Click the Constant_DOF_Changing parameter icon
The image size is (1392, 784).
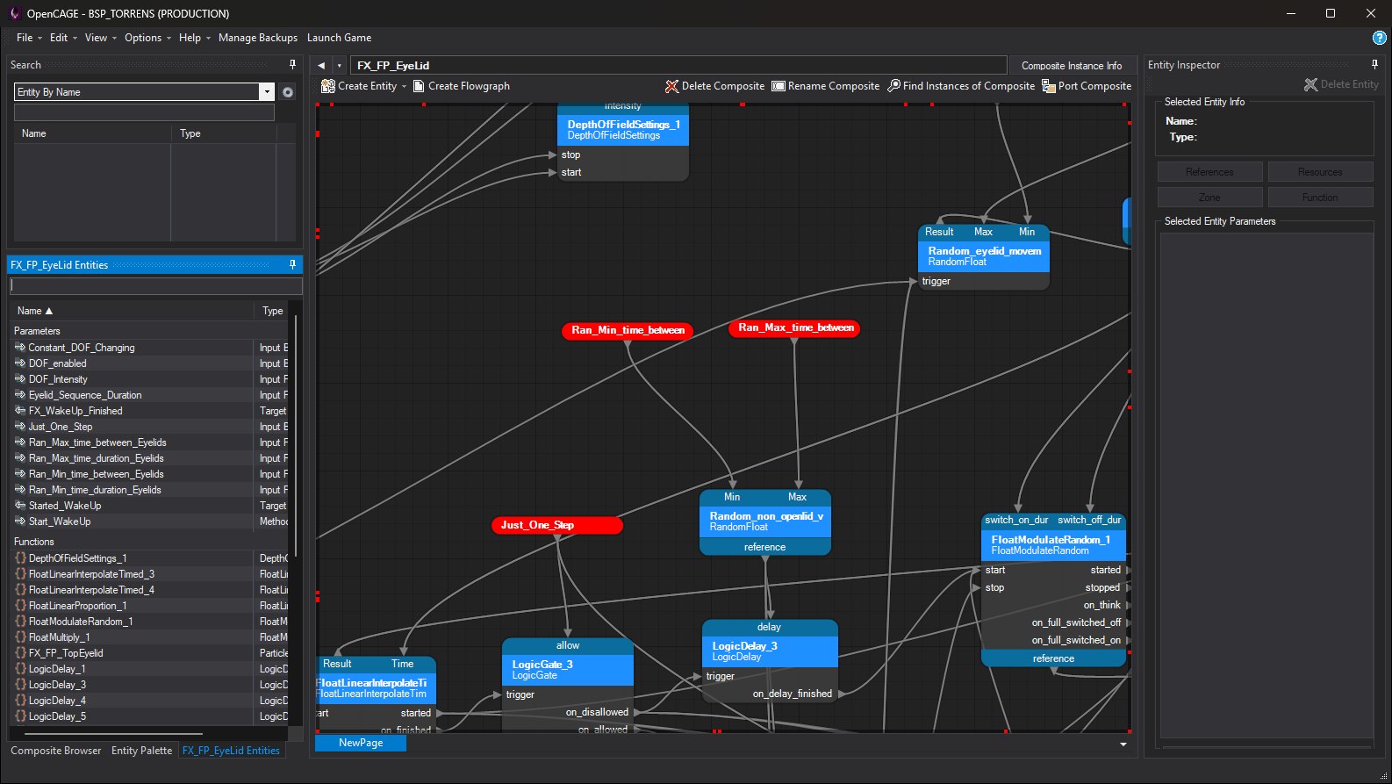pos(20,348)
